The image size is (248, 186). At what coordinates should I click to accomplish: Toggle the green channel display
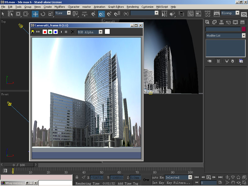pos(50,32)
